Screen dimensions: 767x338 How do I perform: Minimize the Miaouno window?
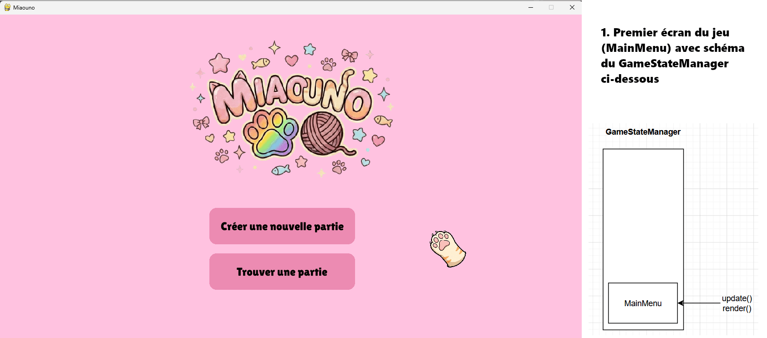pos(531,7)
